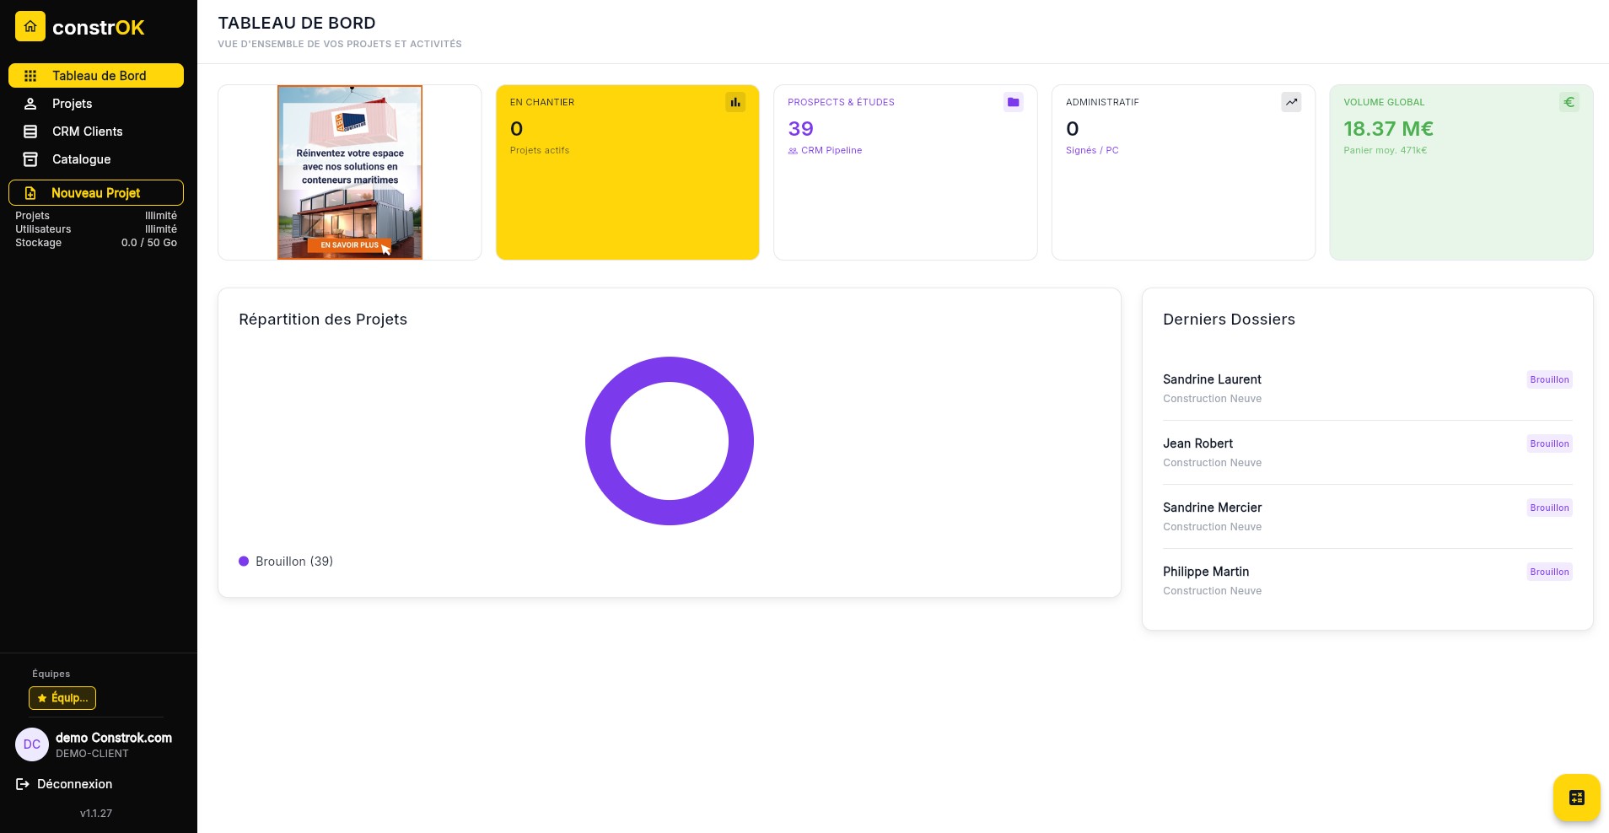Toggle Brouillon (39) legend item
1609x833 pixels.
pyautogui.click(x=286, y=562)
